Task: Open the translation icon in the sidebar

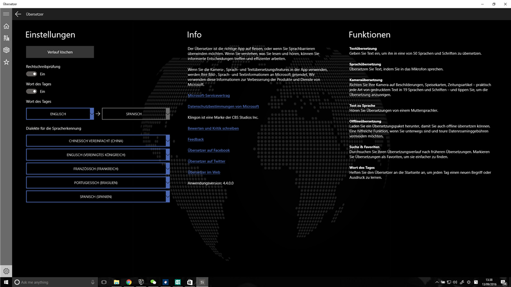Action: [6, 38]
